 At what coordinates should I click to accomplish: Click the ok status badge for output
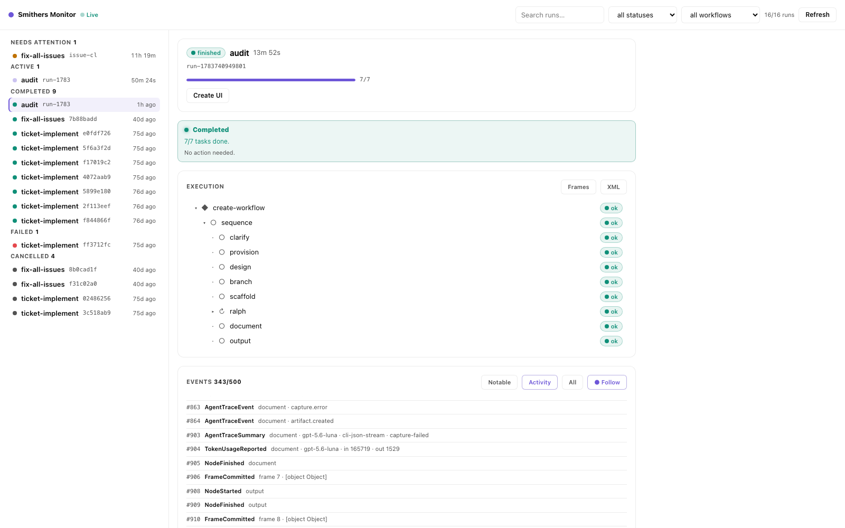tap(611, 341)
